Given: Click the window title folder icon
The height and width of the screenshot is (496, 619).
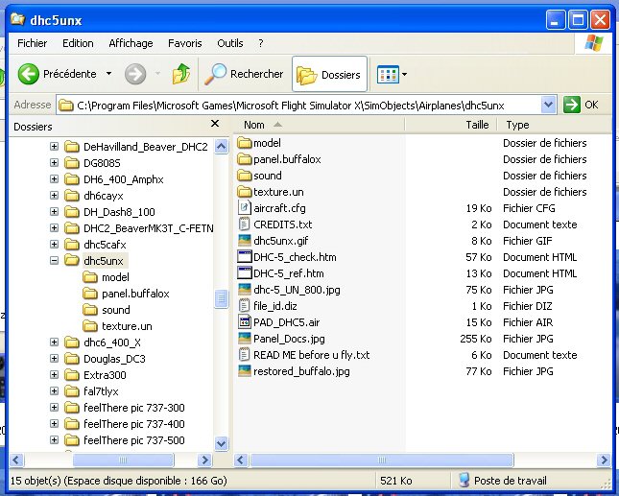Looking at the screenshot, I should pos(18,19).
